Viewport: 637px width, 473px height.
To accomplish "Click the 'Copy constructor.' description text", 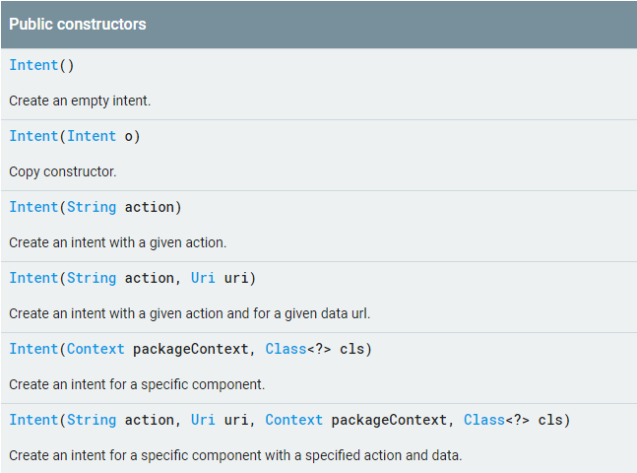I will point(63,171).
